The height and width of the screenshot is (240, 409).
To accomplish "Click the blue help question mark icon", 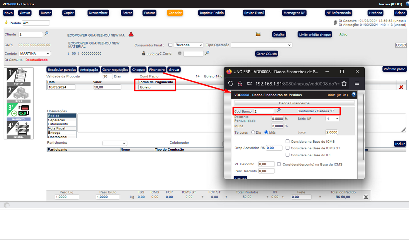I will tap(354, 95).
